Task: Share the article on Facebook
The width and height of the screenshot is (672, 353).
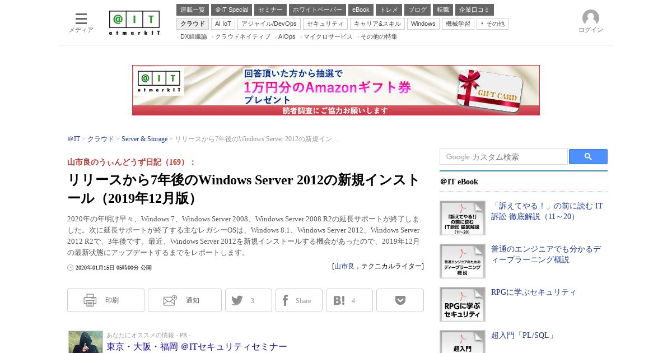Action: pyautogui.click(x=299, y=300)
